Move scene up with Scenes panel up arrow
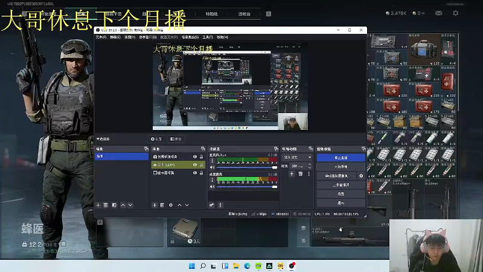Image resolution: width=483 pixels, height=272 pixels. [123, 205]
